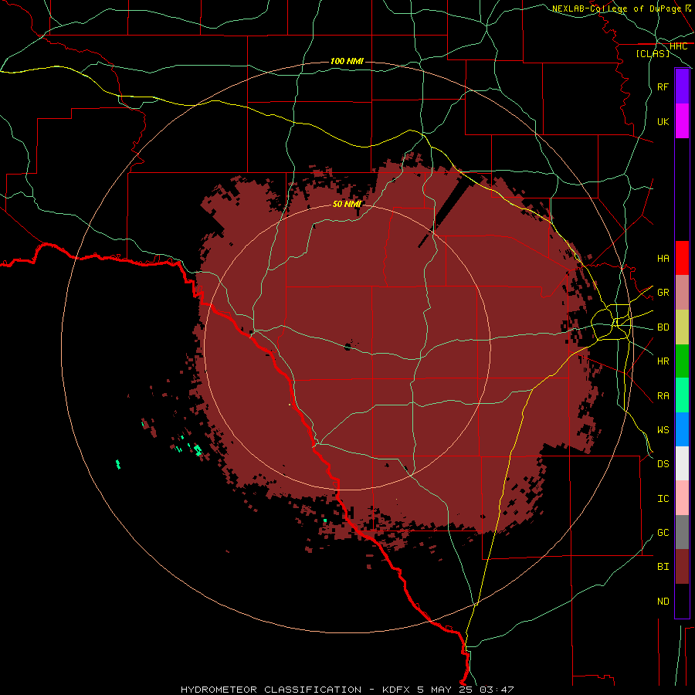Click the magenta UK color swatch in legend
Image resolution: width=695 pixels, height=695 pixels.
click(682, 121)
